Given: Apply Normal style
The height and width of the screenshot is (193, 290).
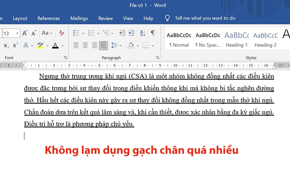Looking at the screenshot, I should (x=179, y=40).
